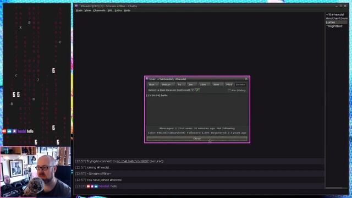Click the Unban button

(167, 85)
